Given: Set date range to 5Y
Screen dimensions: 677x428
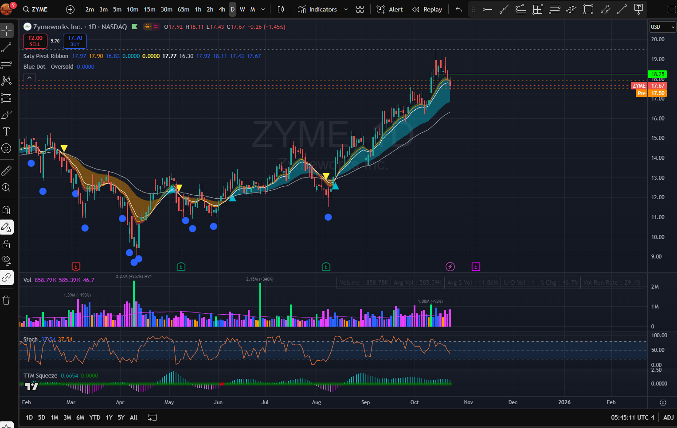Looking at the screenshot, I should (x=121, y=417).
